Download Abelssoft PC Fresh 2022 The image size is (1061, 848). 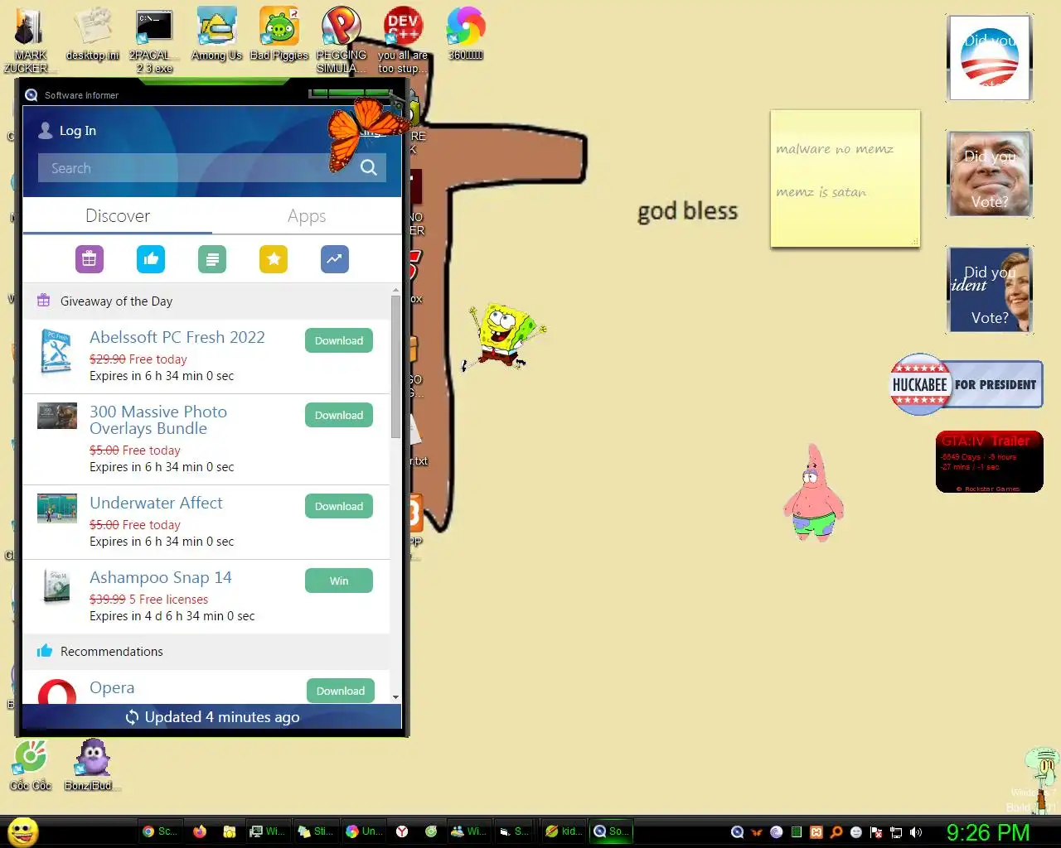tap(339, 340)
